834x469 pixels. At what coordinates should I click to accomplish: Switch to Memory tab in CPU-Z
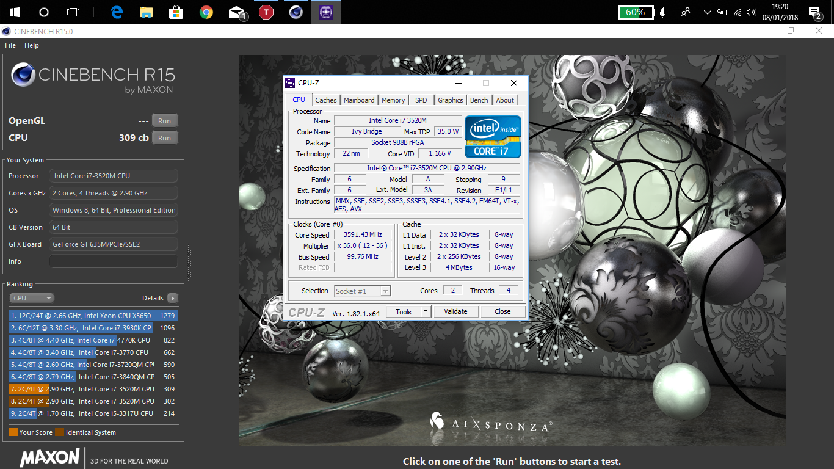(393, 100)
